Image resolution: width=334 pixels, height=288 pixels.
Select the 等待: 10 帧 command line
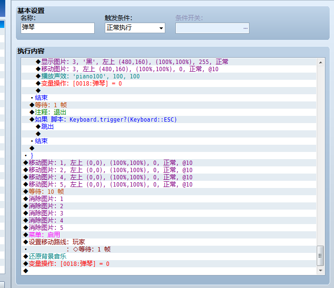point(169,192)
